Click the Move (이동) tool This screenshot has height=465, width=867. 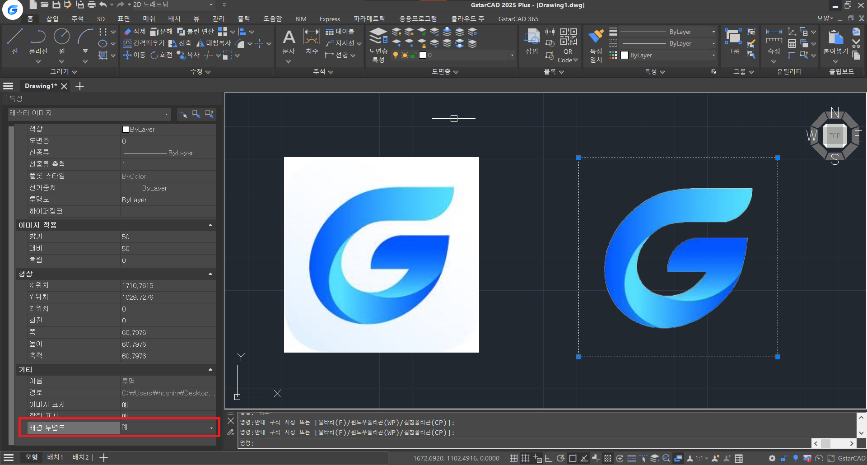pyautogui.click(x=135, y=55)
